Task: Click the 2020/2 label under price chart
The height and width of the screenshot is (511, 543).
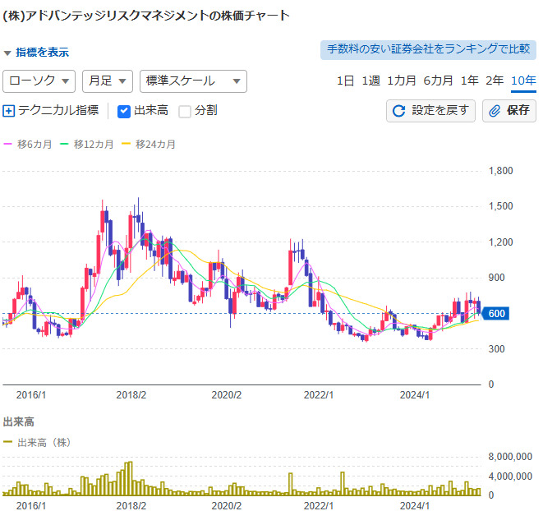Action: click(227, 395)
